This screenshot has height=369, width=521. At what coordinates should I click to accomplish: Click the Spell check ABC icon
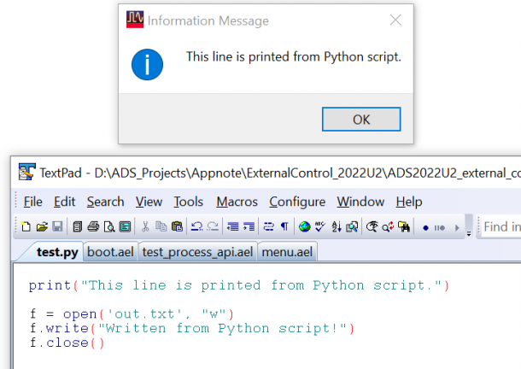pyautogui.click(x=320, y=227)
